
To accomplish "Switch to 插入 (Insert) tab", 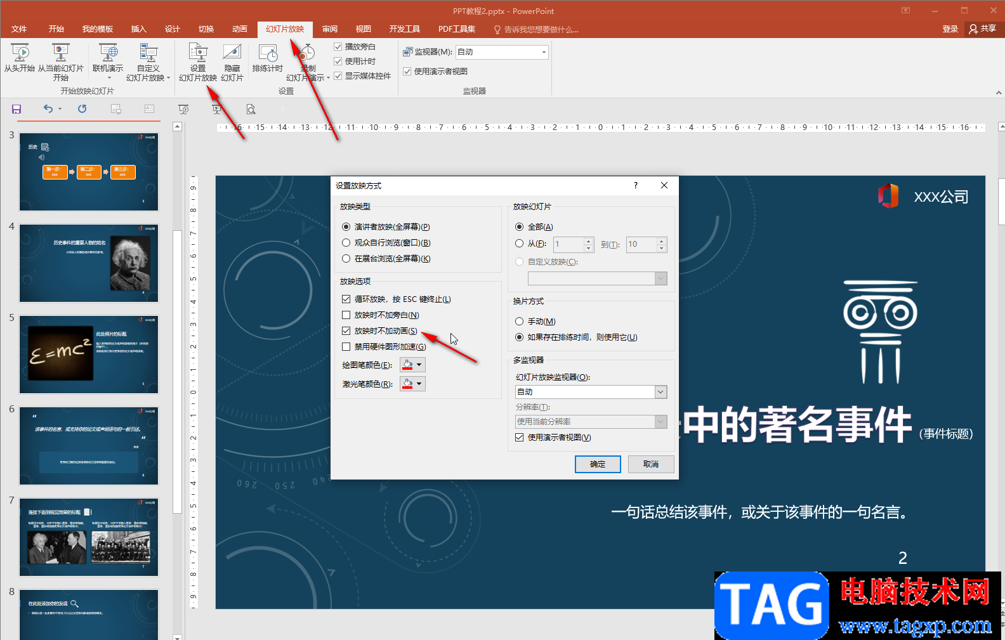I will (138, 29).
